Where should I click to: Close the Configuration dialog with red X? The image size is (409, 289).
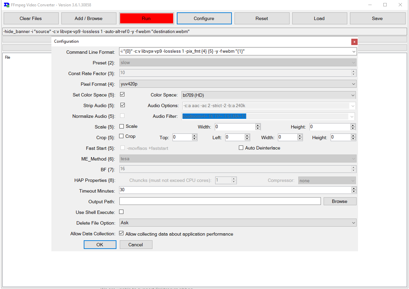click(x=354, y=42)
